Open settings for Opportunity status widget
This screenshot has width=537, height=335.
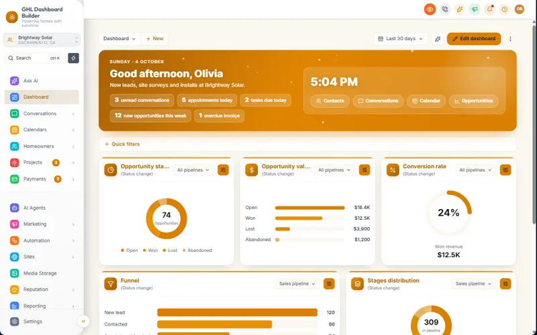coord(224,170)
